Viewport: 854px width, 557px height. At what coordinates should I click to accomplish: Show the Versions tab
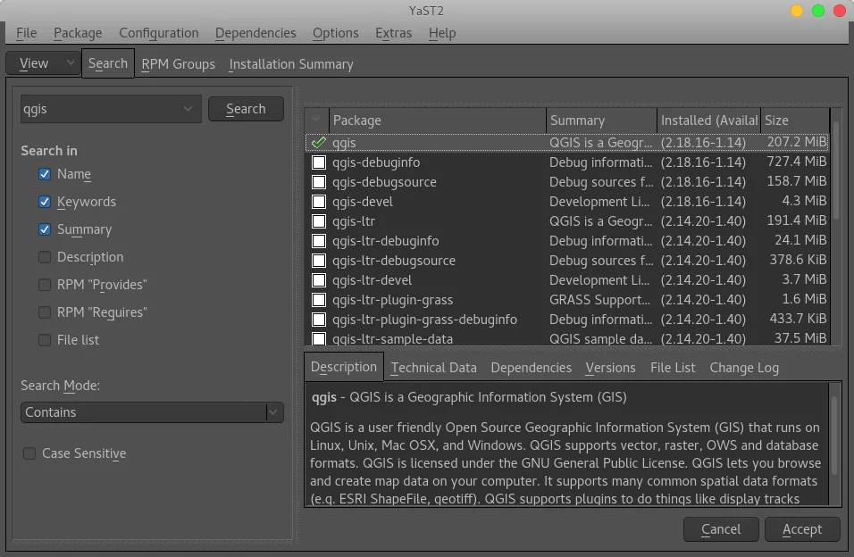[610, 368]
